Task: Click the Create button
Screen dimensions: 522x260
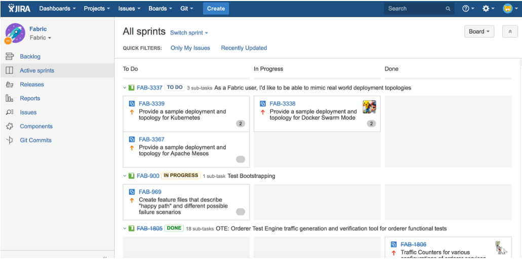Action: [216, 9]
